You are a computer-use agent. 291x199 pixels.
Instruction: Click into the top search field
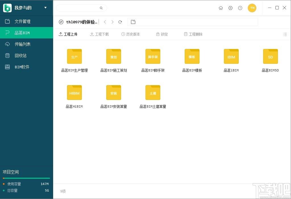[x=82, y=8]
